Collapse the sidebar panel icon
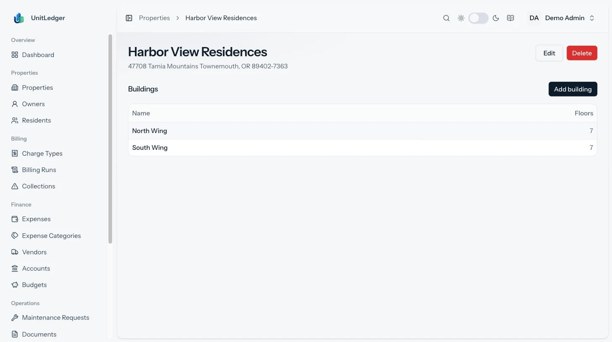612x342 pixels. [x=129, y=18]
